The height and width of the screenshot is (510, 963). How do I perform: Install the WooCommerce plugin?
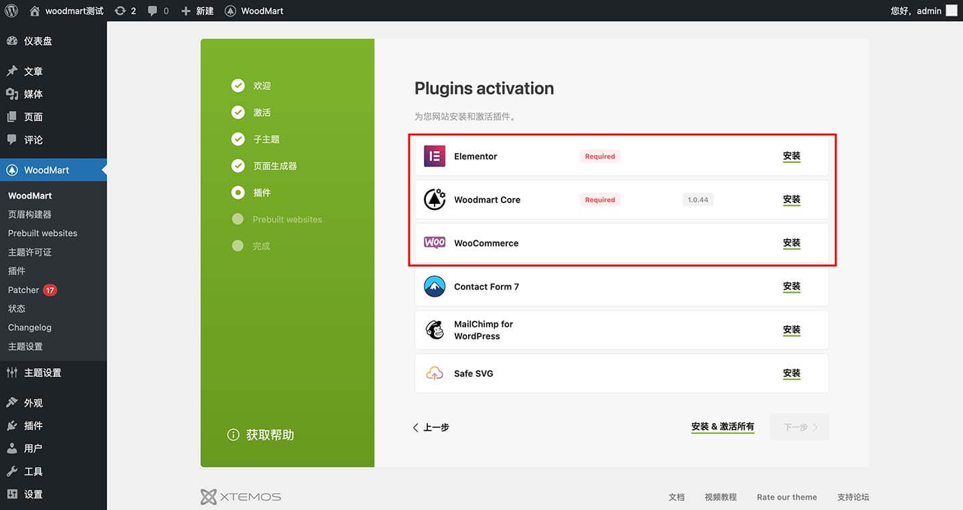pyautogui.click(x=792, y=243)
